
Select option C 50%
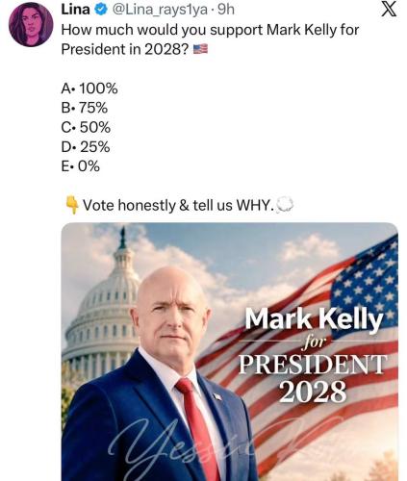click(86, 127)
